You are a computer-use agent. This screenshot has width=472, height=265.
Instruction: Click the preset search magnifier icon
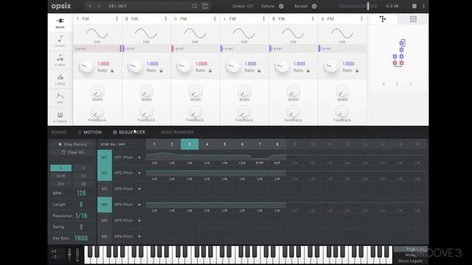pos(195,6)
